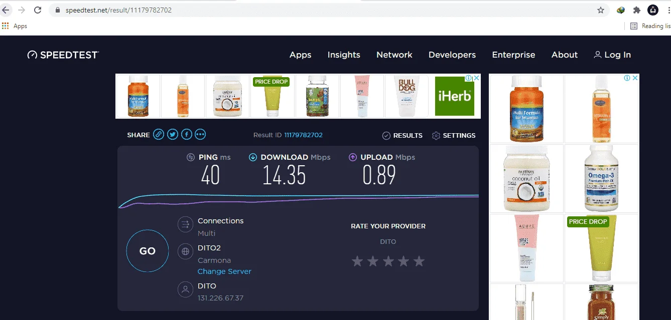Viewport: 671px width, 320px height.
Task: Open the SETTINGS gear button
Action: pyautogui.click(x=454, y=135)
